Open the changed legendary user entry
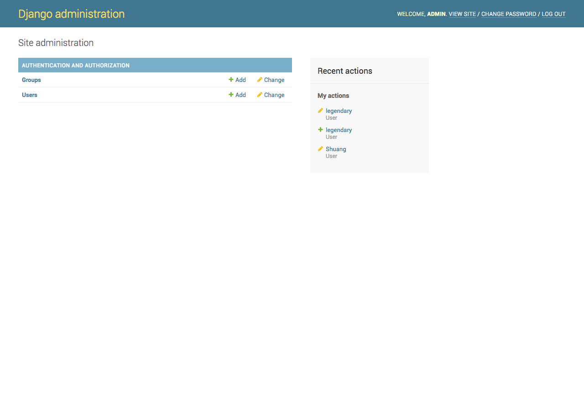 (339, 111)
